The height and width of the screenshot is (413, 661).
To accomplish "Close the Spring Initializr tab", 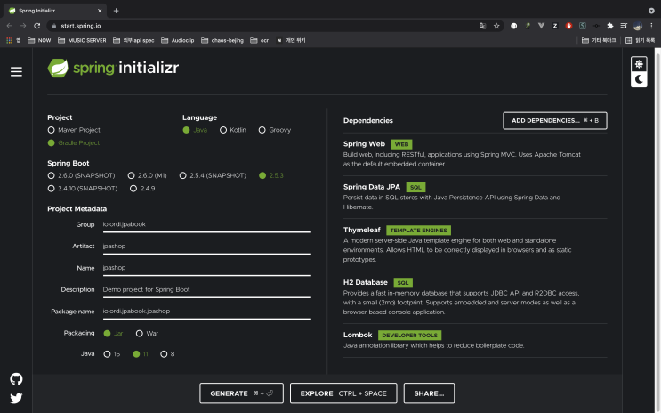I will [100, 11].
